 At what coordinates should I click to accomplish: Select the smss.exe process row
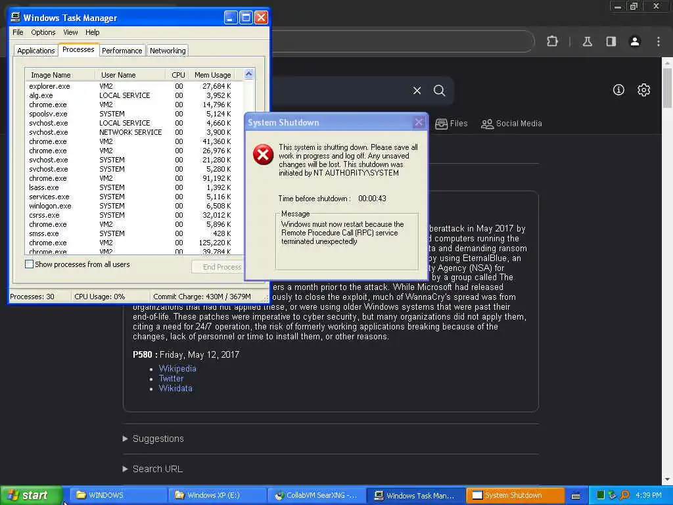(x=134, y=233)
